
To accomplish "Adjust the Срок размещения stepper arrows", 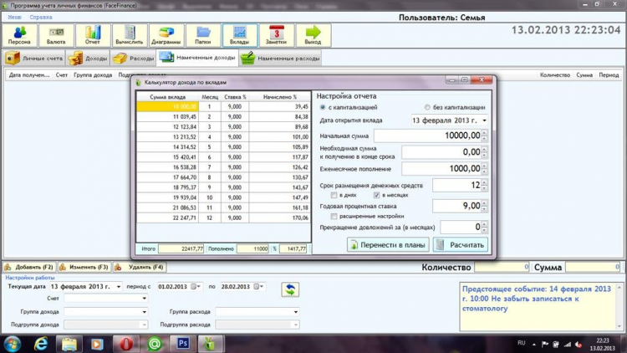I will (485, 185).
